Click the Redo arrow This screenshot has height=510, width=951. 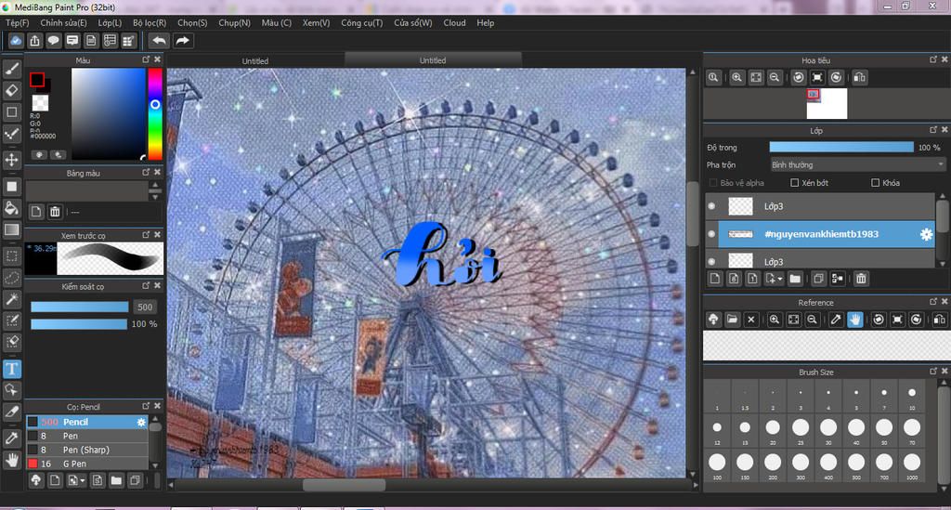pos(182,41)
